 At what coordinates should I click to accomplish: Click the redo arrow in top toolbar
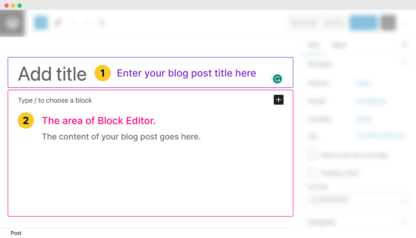click(x=88, y=23)
